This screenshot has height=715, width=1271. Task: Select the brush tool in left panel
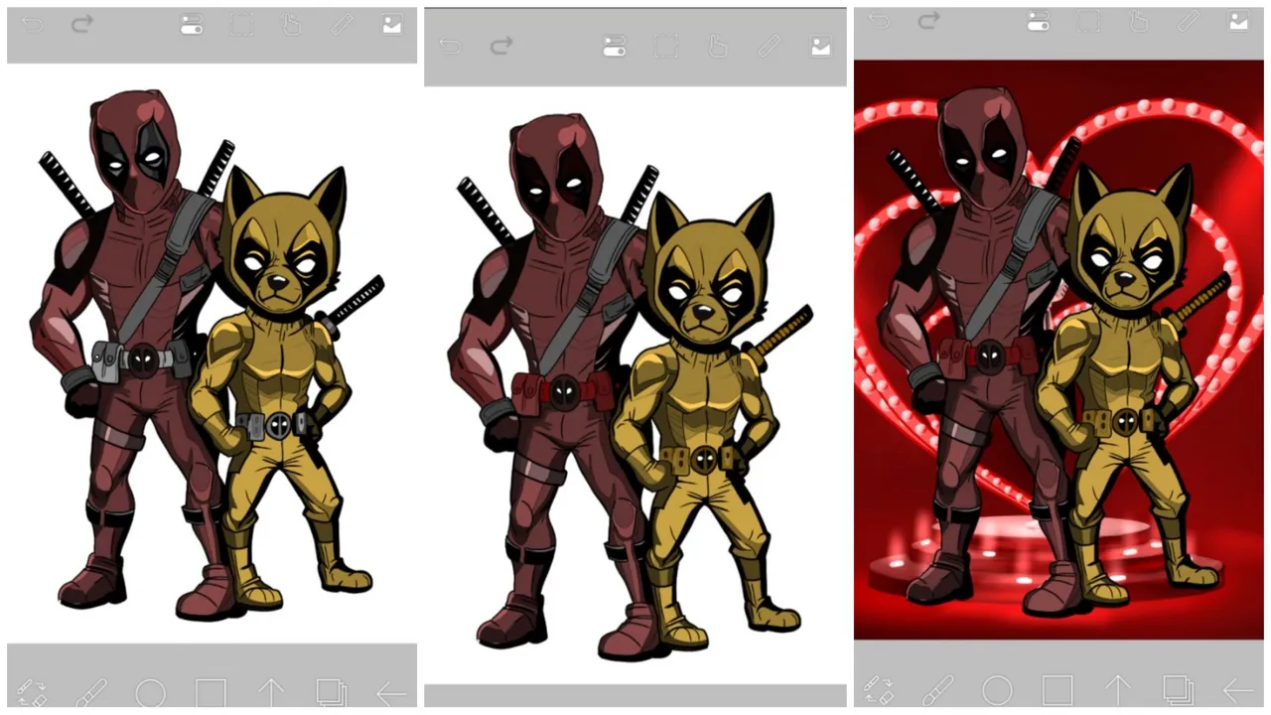point(91,692)
